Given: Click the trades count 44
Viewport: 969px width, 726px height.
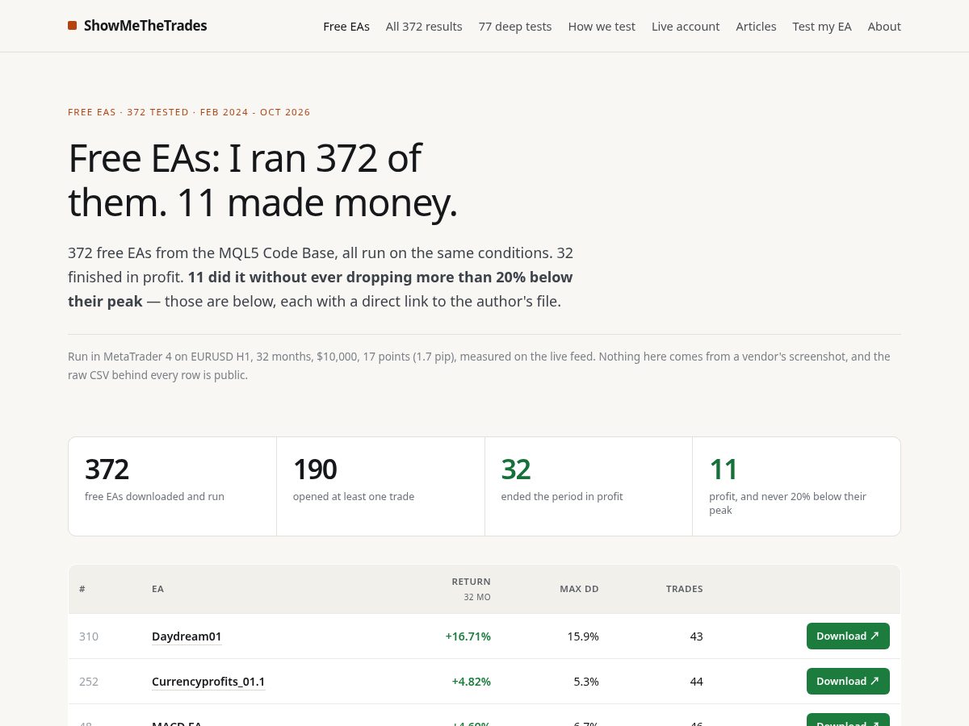Looking at the screenshot, I should [696, 682].
